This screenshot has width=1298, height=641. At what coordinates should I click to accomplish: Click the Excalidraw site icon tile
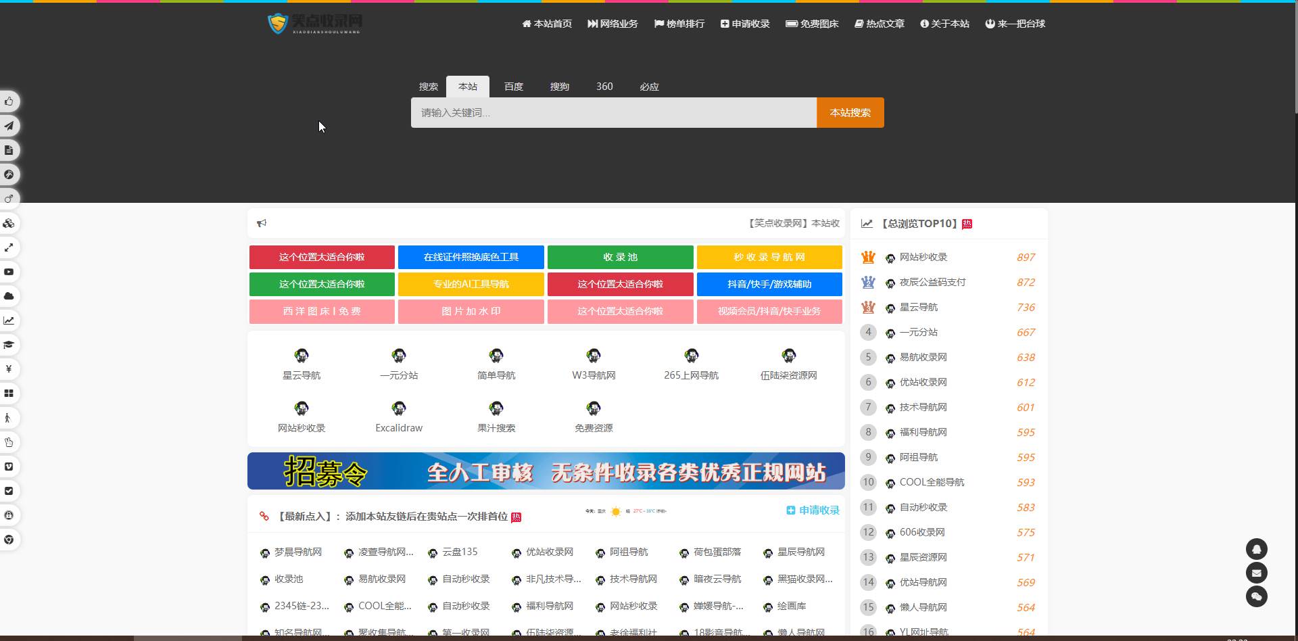coord(399,417)
